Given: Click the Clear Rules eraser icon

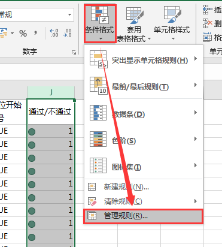Looking at the screenshot, I should pyautogui.click(x=92, y=201).
